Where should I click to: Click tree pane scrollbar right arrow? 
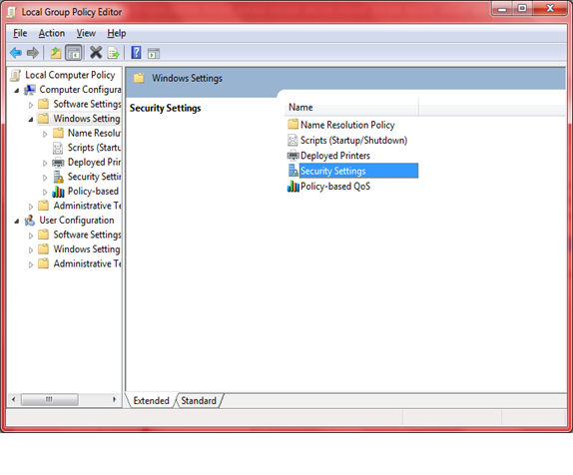tap(115, 399)
